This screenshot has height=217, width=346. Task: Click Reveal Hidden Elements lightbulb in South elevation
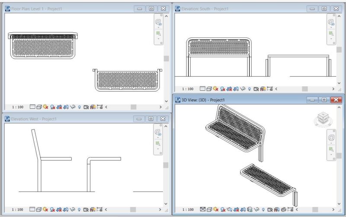coord(250,89)
